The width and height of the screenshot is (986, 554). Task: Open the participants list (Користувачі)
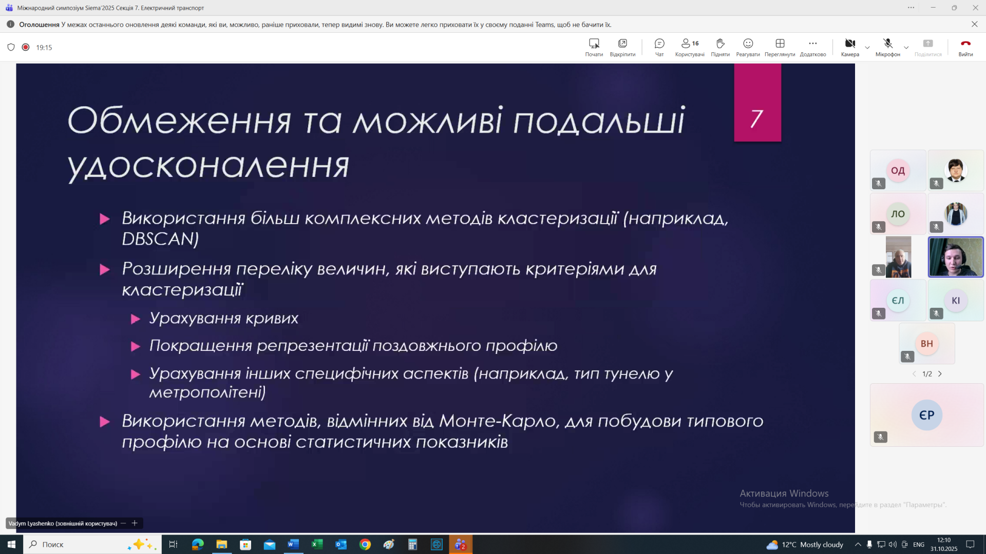point(689,47)
